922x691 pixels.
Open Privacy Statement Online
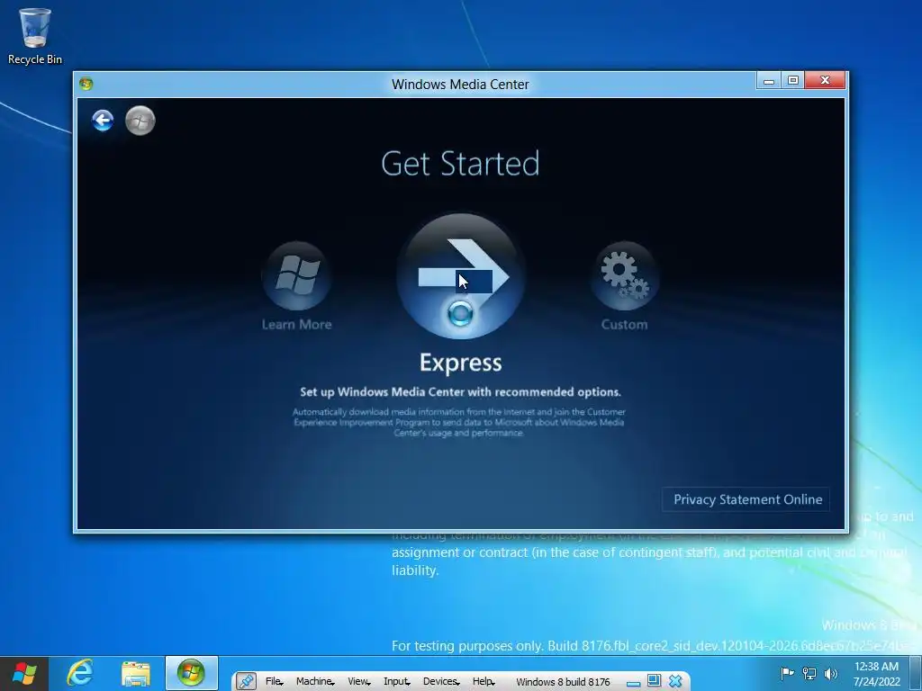(746, 499)
